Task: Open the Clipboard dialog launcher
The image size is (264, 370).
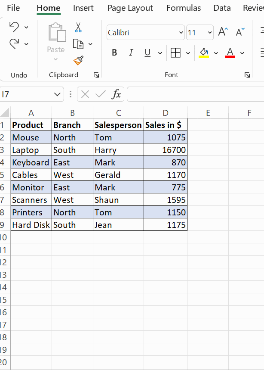Action: (x=96, y=75)
